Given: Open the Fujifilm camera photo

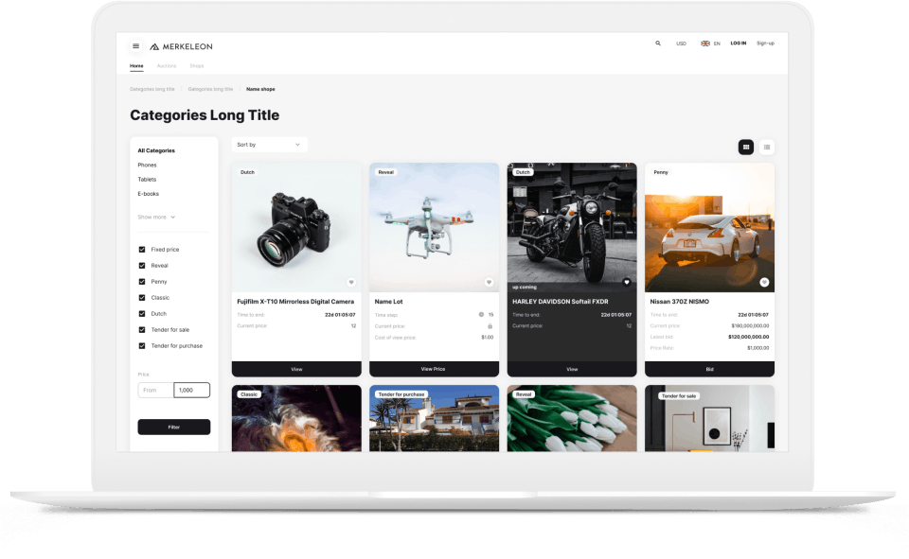Looking at the screenshot, I should pos(296,228).
